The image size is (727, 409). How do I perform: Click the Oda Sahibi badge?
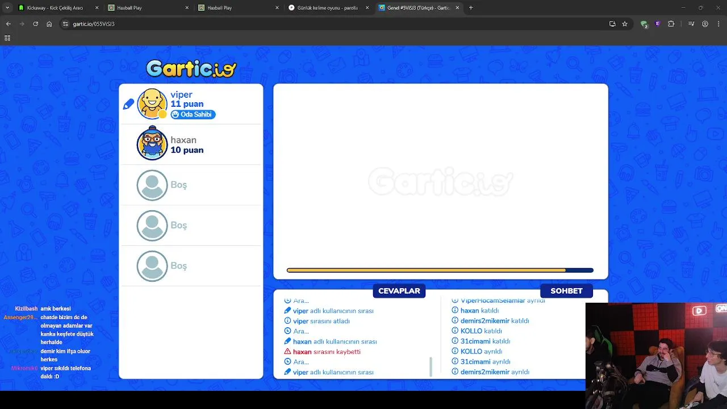tap(193, 114)
